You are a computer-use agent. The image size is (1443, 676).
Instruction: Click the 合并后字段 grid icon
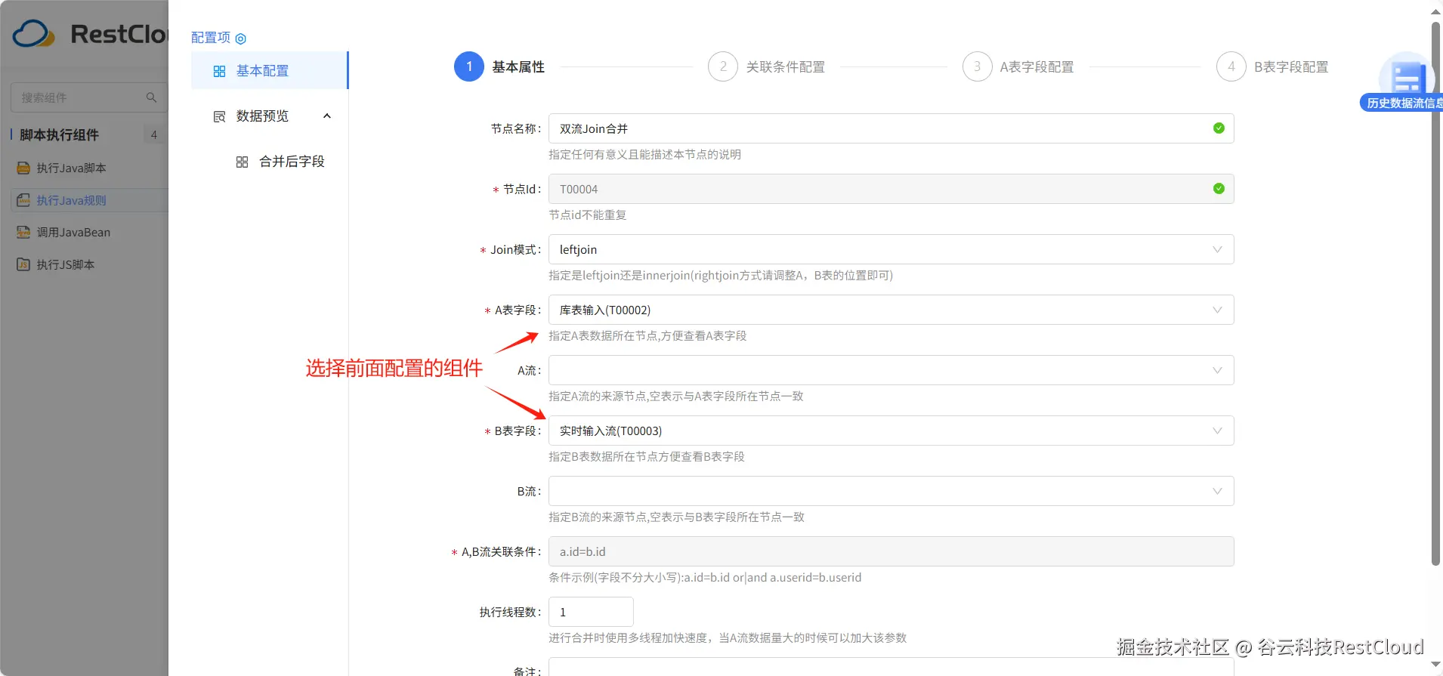[x=242, y=162]
